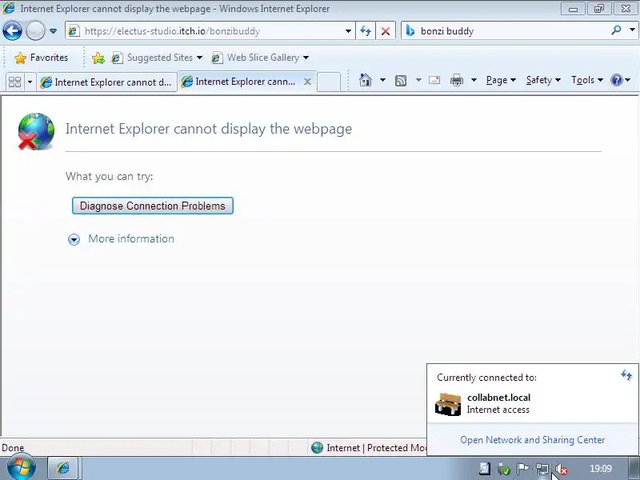Click the taskbar clock showing 19:09
The image size is (640, 480).
[601, 469]
